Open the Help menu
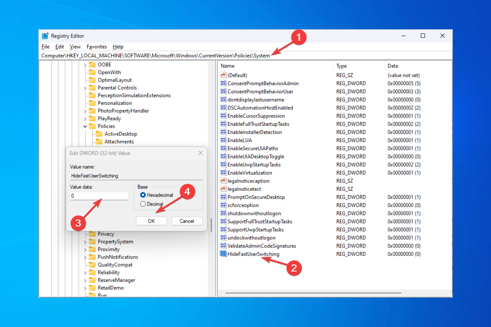491x327 pixels. coord(118,47)
